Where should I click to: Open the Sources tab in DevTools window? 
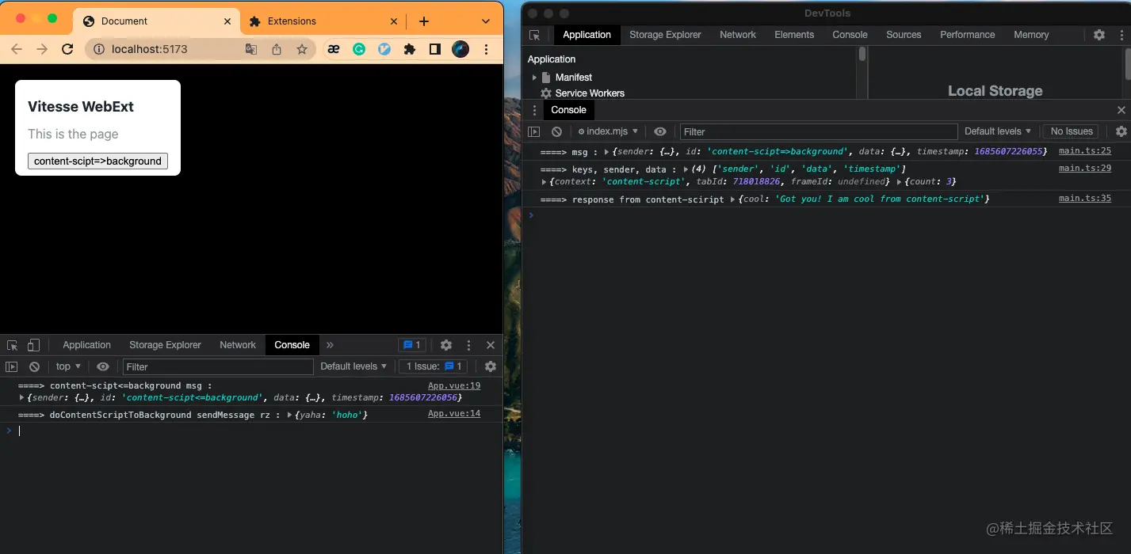tap(904, 35)
